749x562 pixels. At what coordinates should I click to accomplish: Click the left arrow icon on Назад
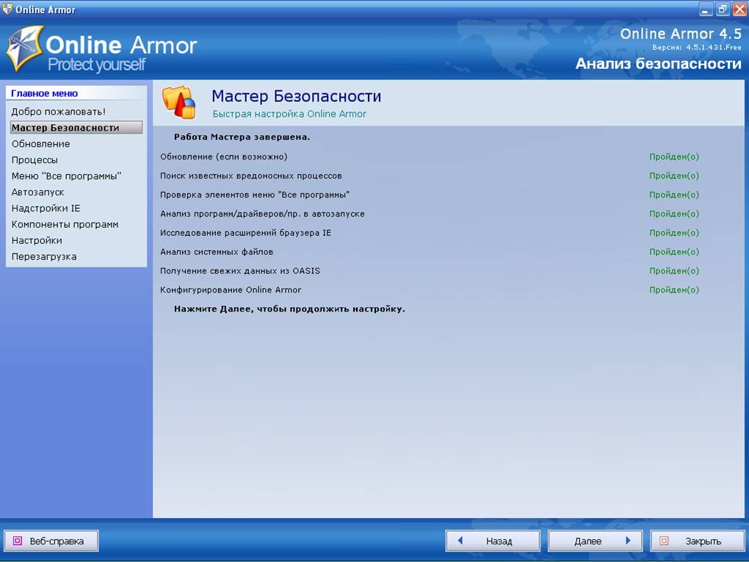coord(460,541)
